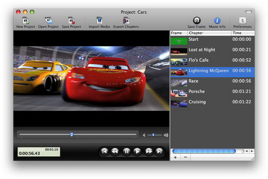This screenshot has width=268, height=179.
Task: Click the Save Project icon
Action: 71,20
